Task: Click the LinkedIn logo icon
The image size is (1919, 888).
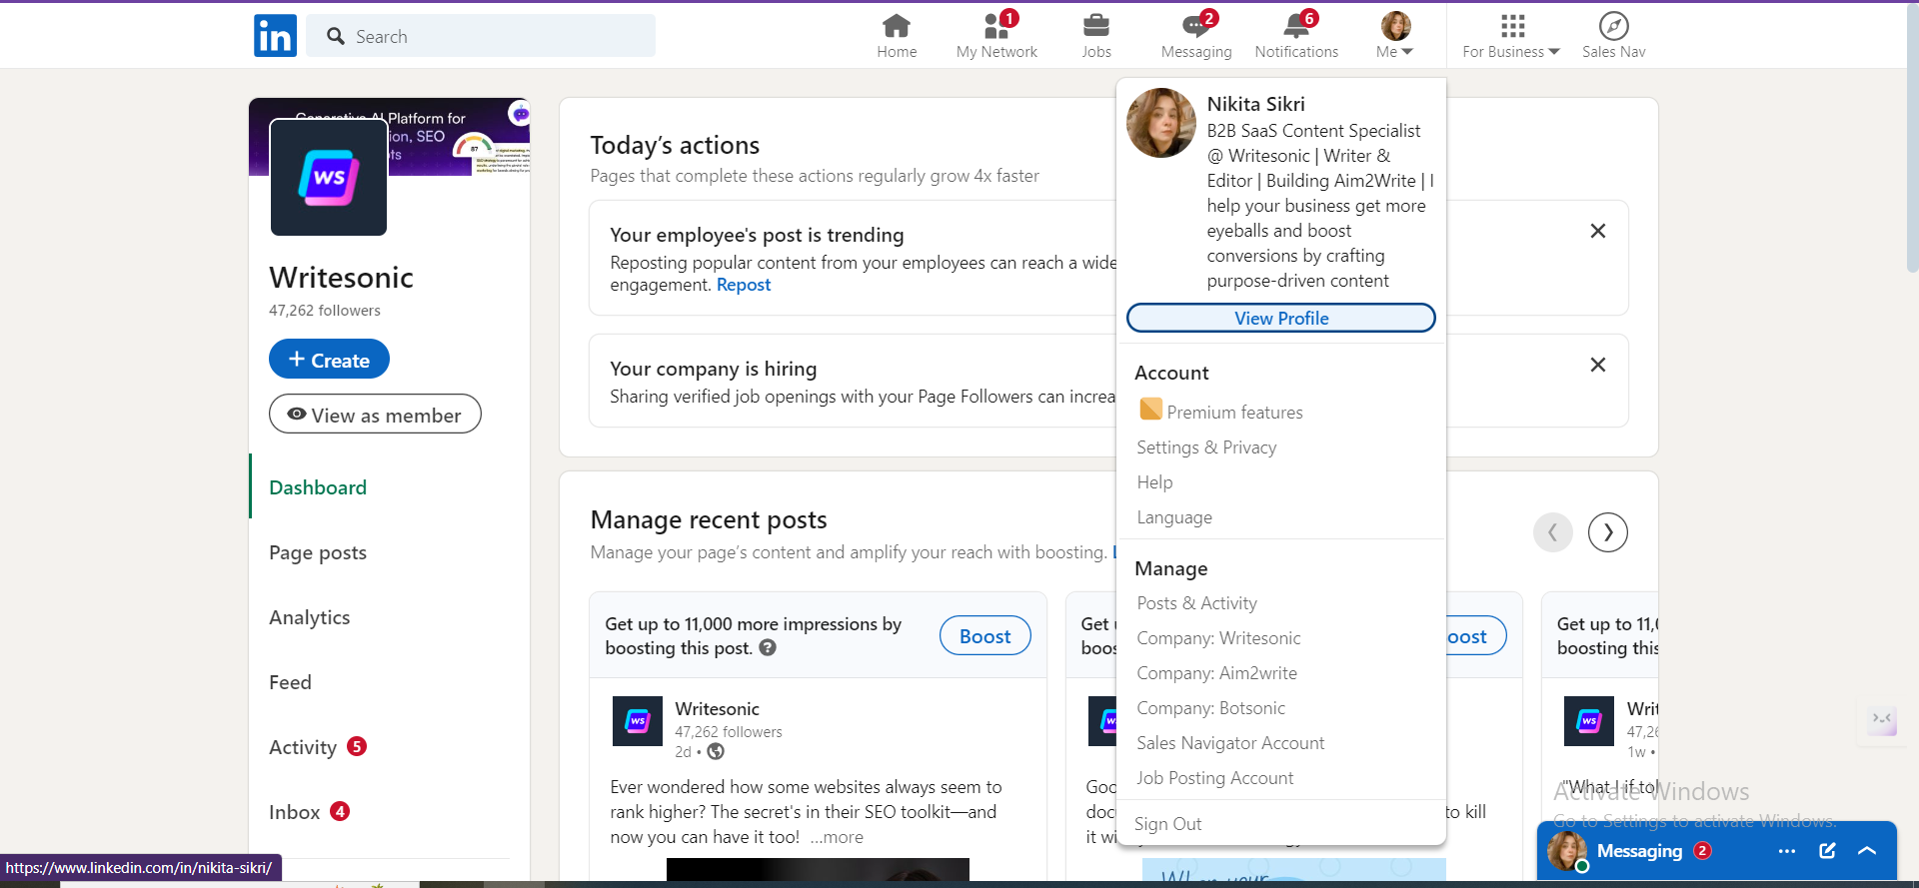Action: (x=275, y=36)
